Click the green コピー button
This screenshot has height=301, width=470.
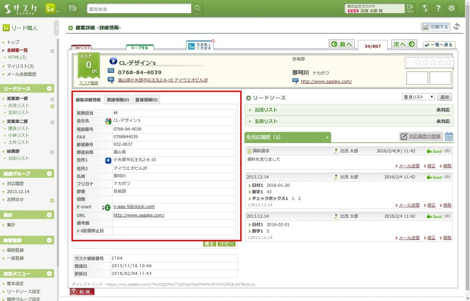227,244
